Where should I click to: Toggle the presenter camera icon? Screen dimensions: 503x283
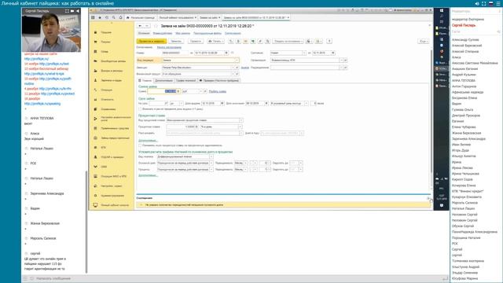(72, 11)
